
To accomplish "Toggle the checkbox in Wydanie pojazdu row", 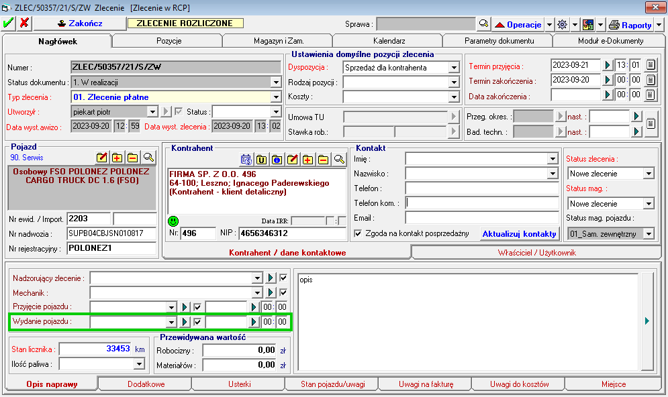I will click(197, 322).
